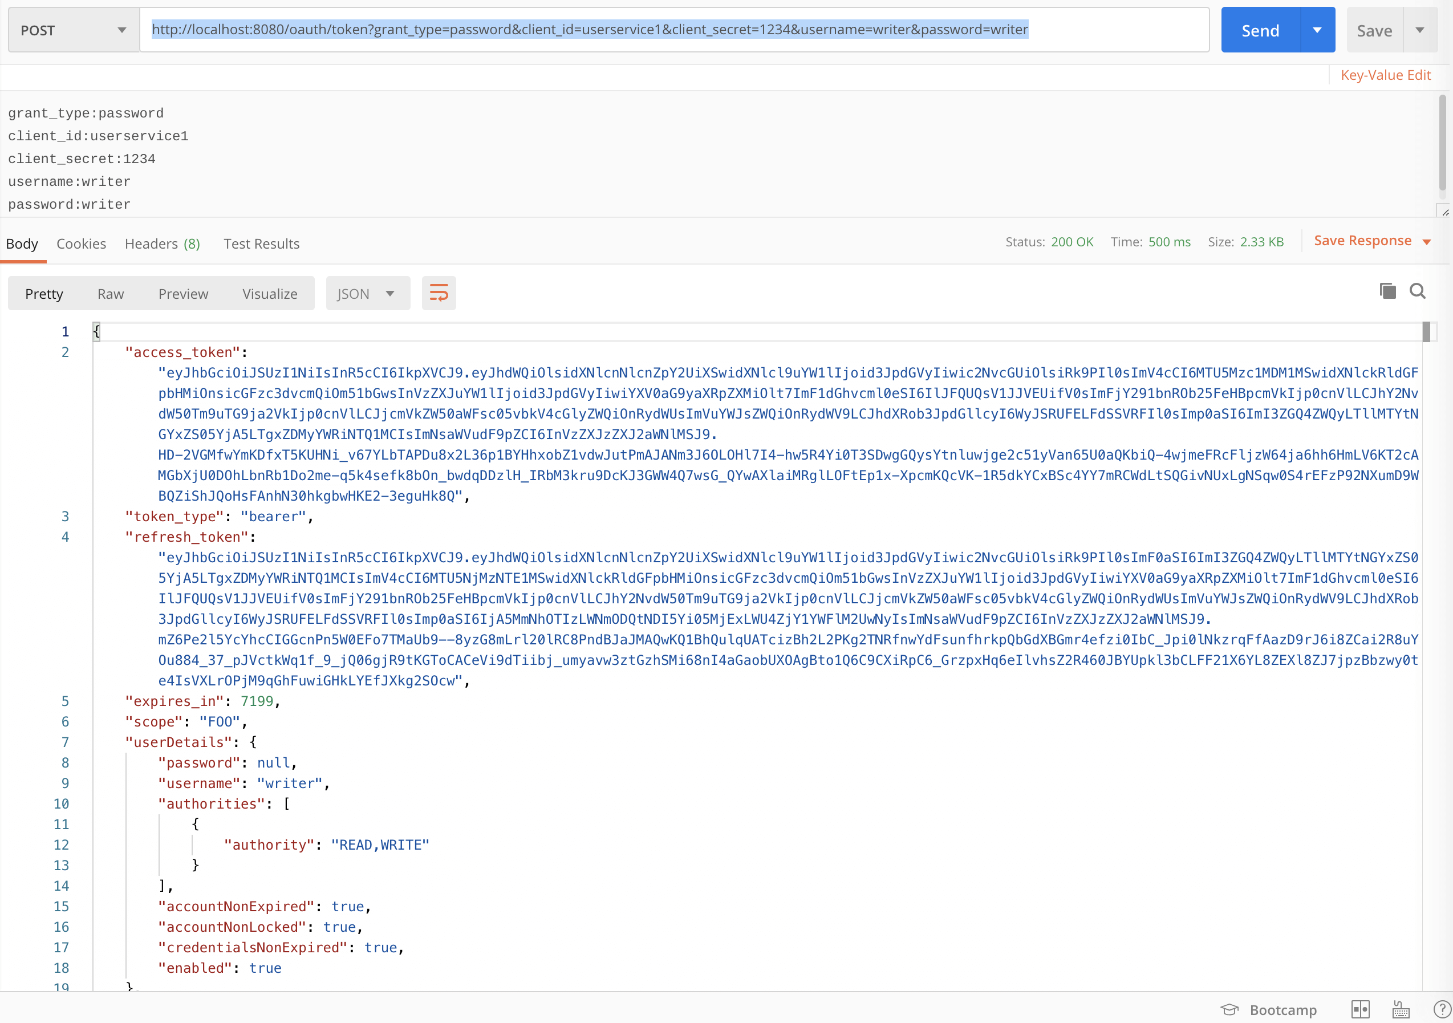Click the Key-Value Edit link
The width and height of the screenshot is (1453, 1023).
click(x=1385, y=75)
